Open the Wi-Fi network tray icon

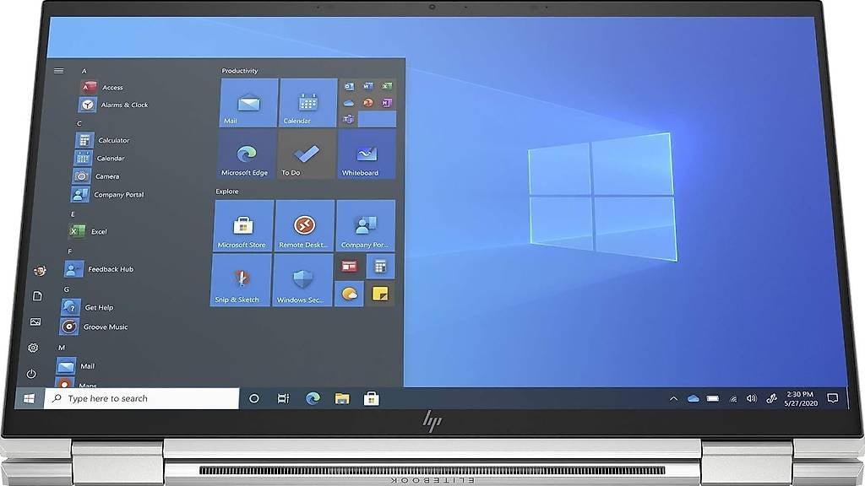(x=733, y=398)
